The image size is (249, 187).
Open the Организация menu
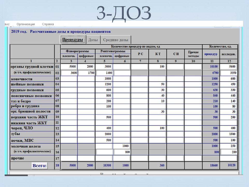26,24
